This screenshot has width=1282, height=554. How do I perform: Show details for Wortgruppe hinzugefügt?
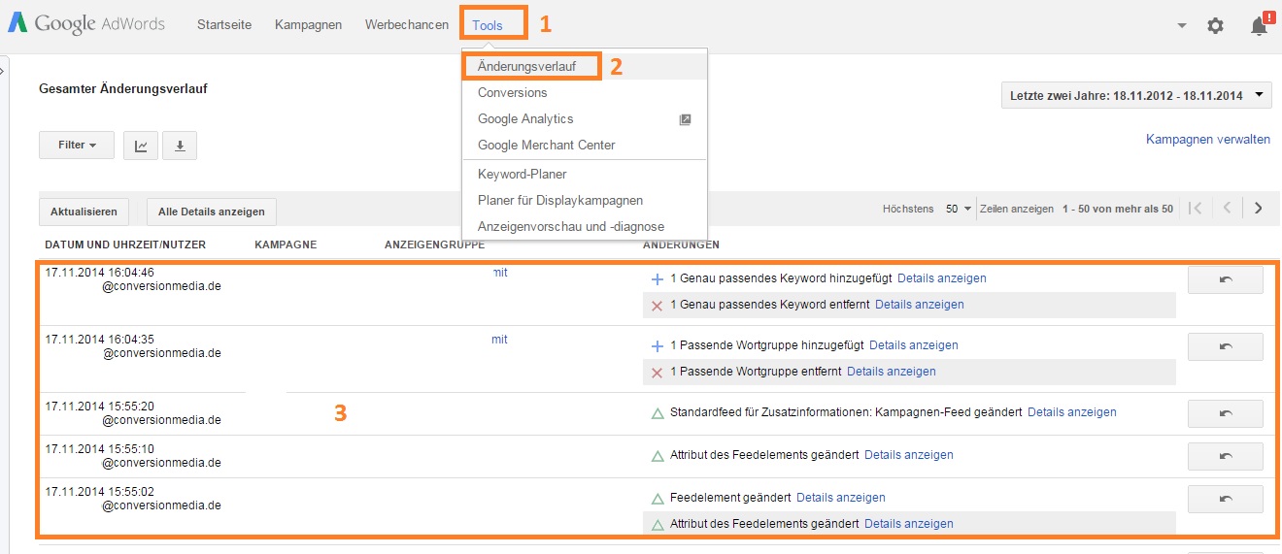[914, 345]
